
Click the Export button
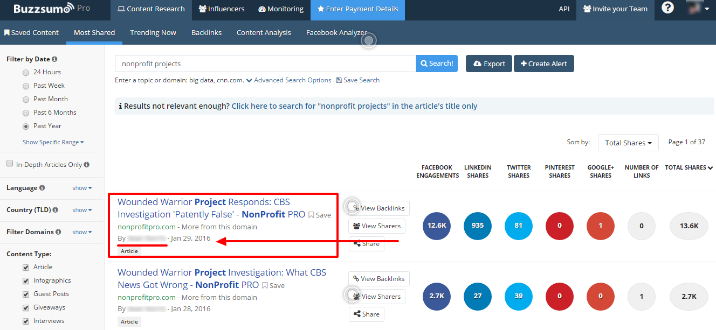(488, 64)
